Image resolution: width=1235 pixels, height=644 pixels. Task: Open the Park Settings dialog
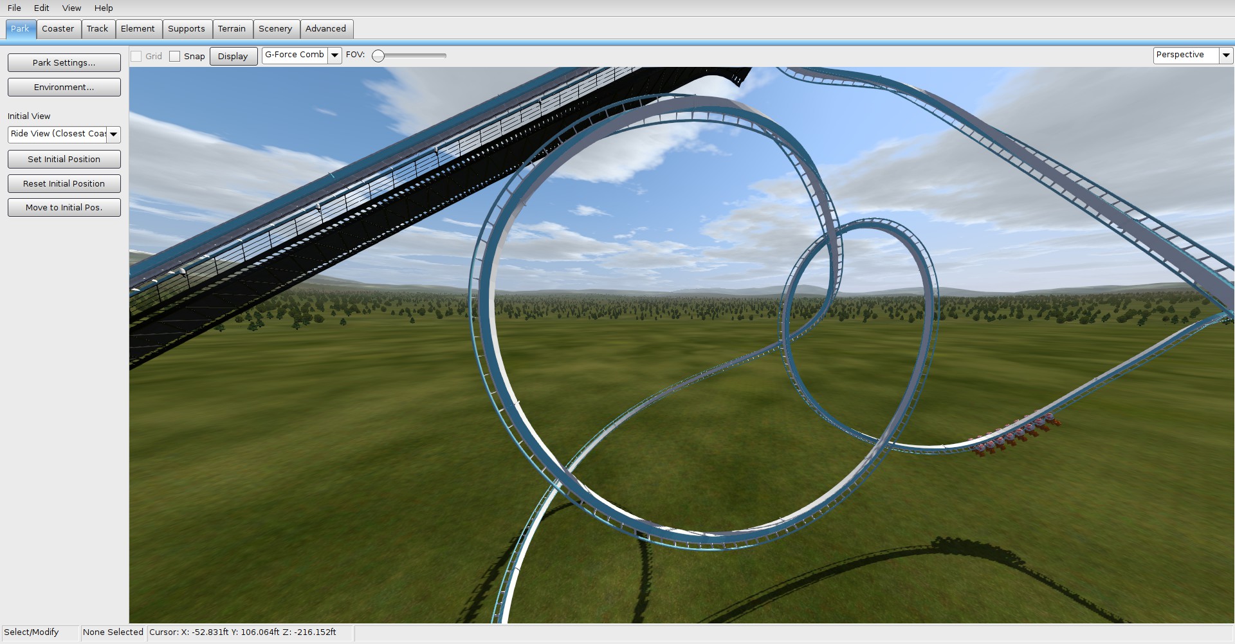(x=64, y=62)
